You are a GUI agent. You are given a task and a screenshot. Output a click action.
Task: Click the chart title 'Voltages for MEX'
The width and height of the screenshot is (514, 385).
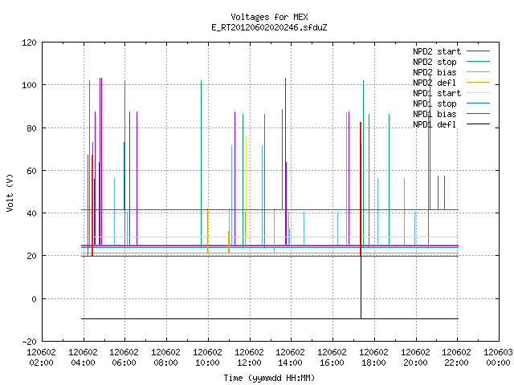pos(269,17)
